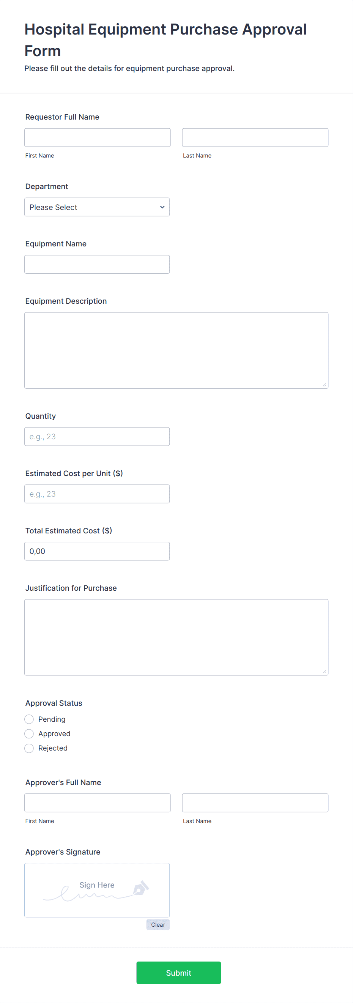Screen dimensions: 353x1003
Task: Click the Equipment Description textarea resize handle
Action: click(x=324, y=385)
